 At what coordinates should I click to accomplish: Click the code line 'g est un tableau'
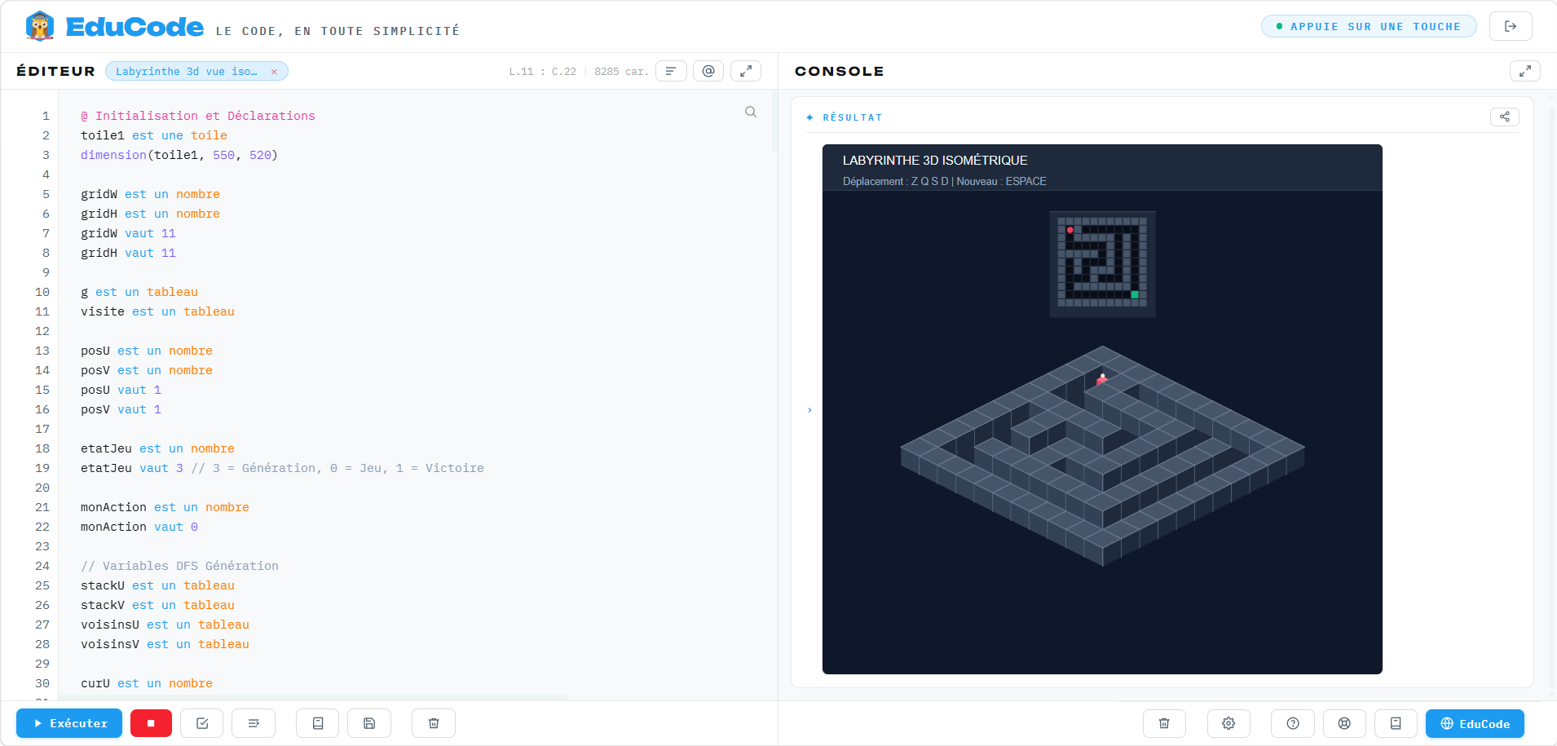click(x=139, y=292)
